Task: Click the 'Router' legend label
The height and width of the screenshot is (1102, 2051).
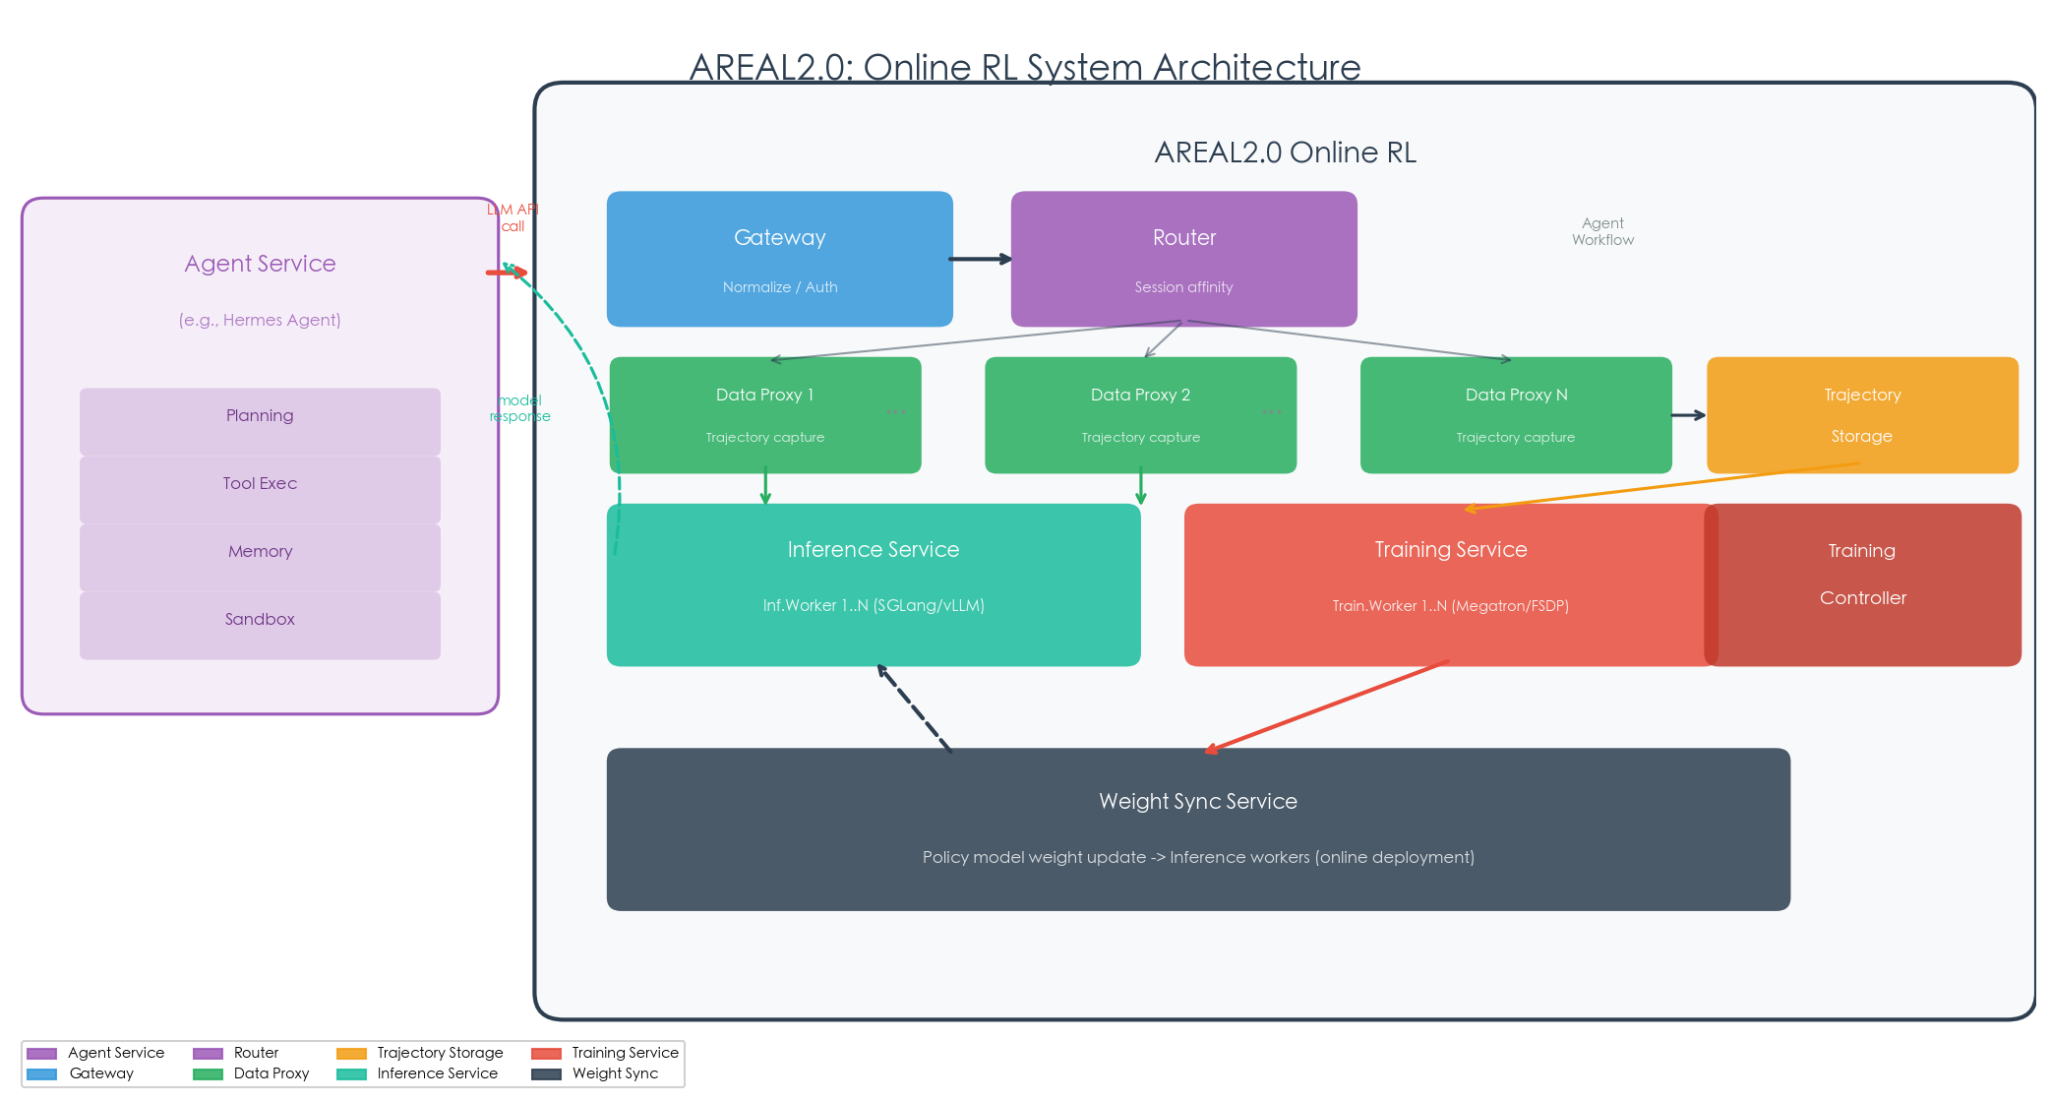Action: 256,1053
